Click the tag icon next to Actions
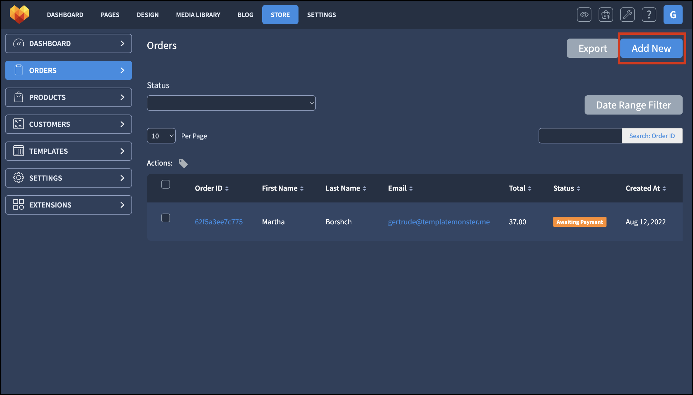This screenshot has width=693, height=395. [x=183, y=163]
